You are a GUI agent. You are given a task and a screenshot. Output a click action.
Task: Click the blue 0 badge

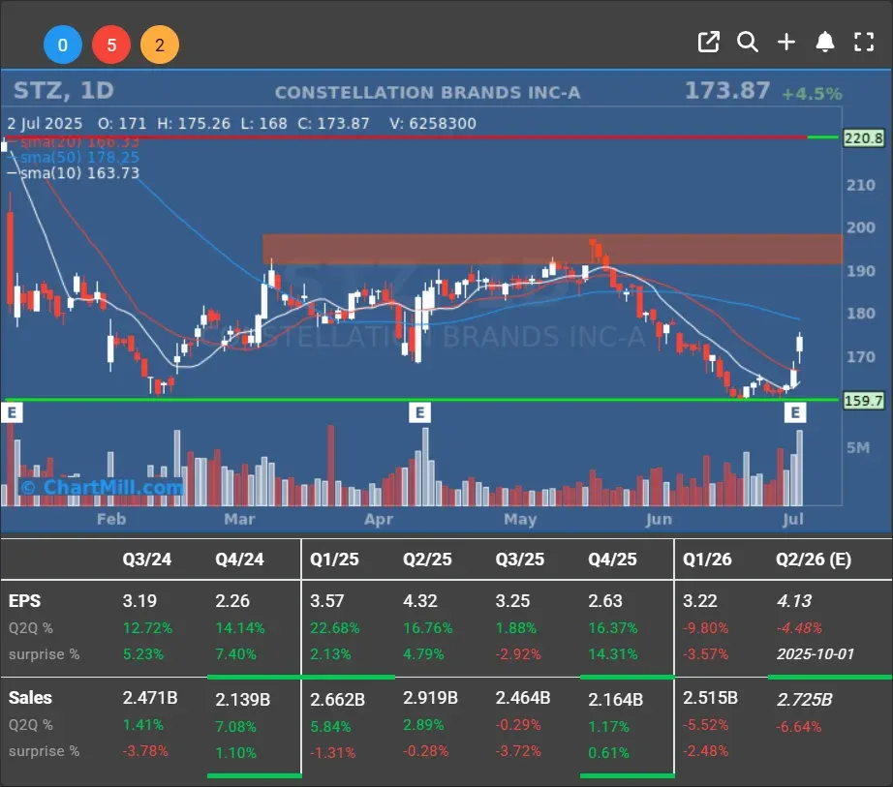pyautogui.click(x=63, y=45)
